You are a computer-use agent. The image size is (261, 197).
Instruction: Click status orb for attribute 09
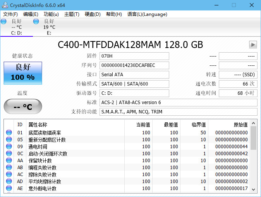click(x=9, y=146)
